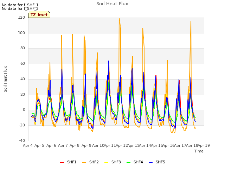Click the blue SHF5 peak near Apr 11
The image size is (225, 169).
[109, 61]
